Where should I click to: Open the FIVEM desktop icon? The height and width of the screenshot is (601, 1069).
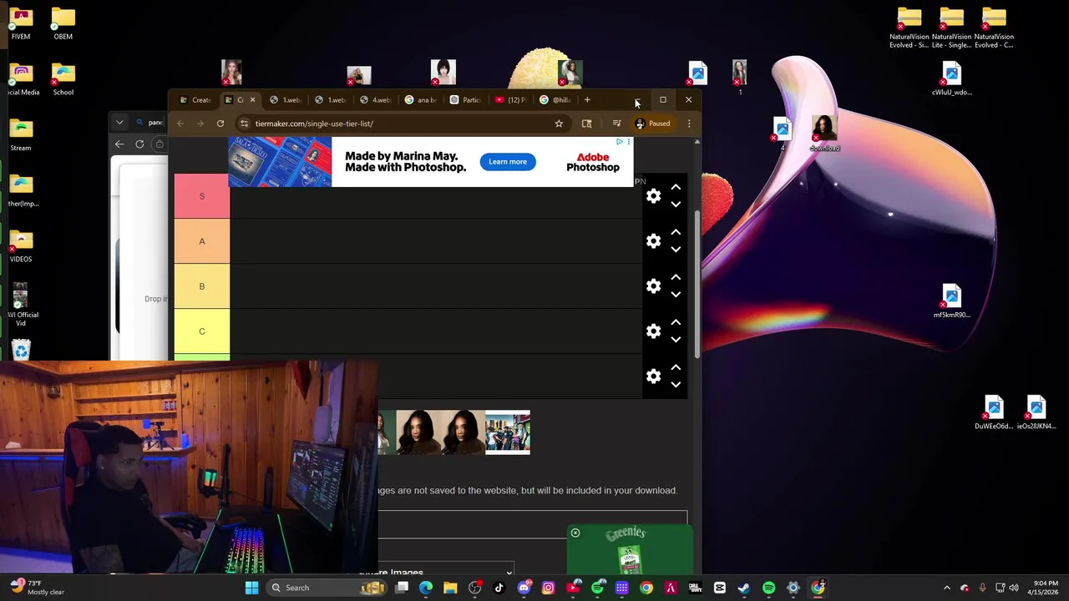[21, 24]
